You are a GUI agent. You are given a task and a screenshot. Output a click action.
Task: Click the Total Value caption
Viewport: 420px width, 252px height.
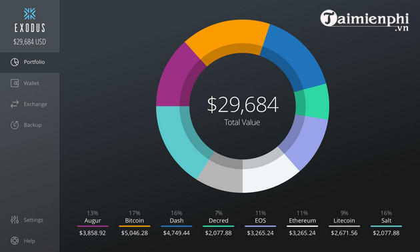pos(242,123)
